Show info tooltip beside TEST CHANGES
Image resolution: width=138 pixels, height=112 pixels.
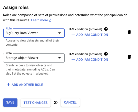56,103
